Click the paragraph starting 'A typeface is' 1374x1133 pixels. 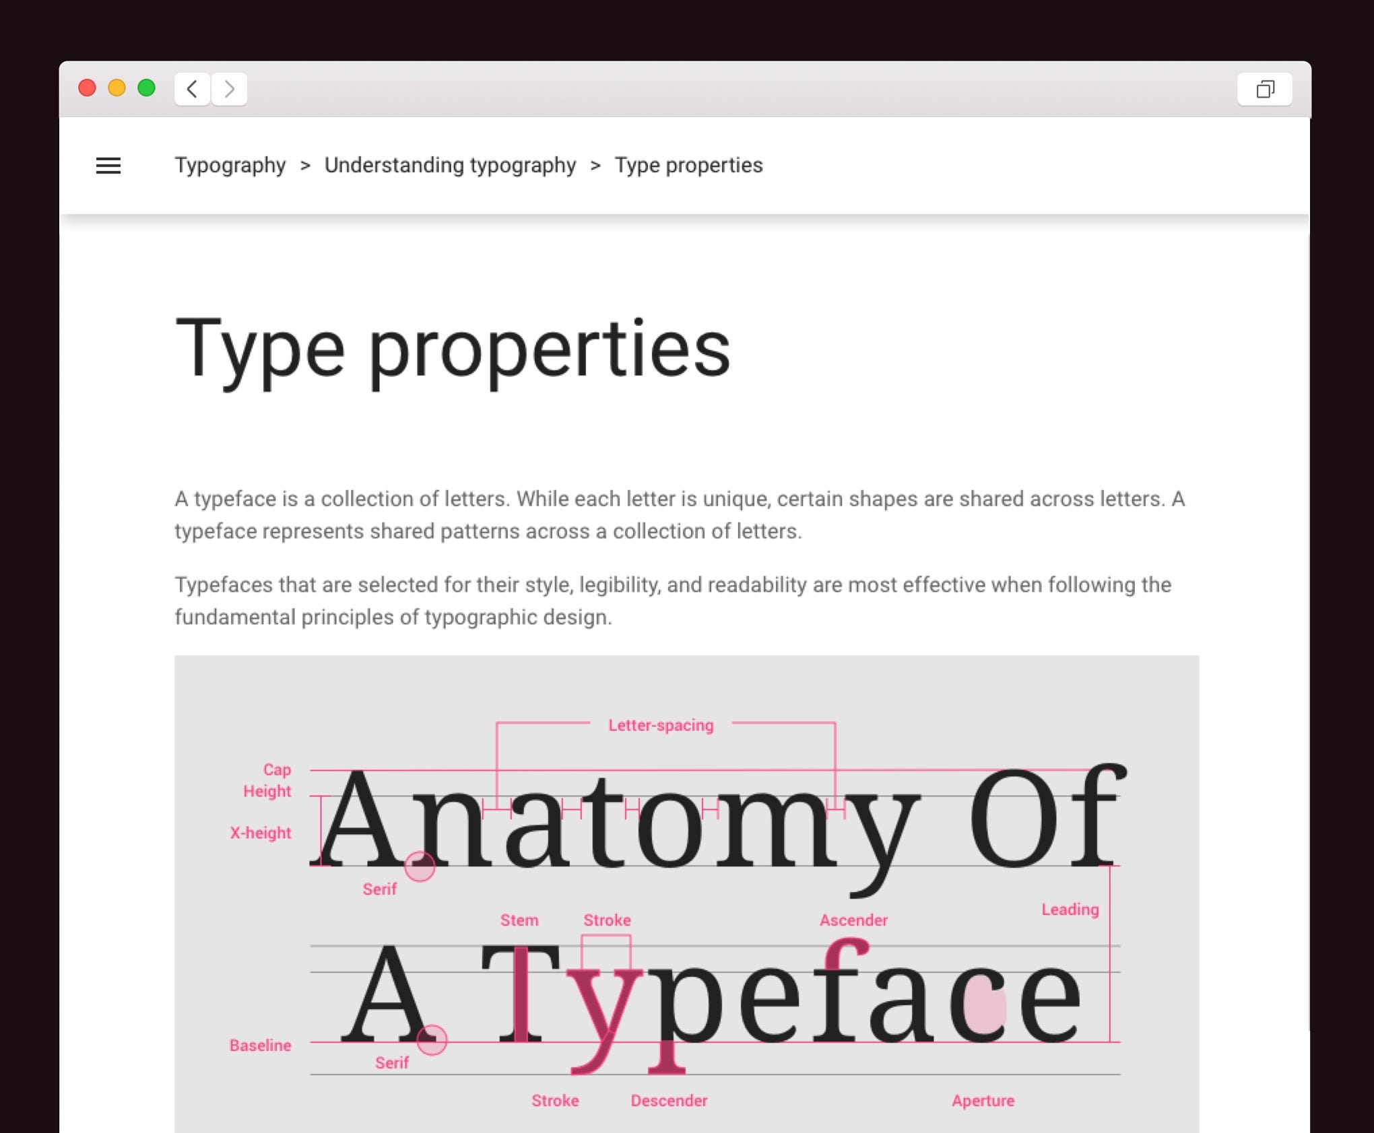pos(680,515)
